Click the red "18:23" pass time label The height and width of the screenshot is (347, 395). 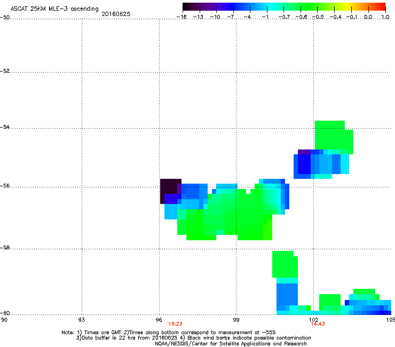(175, 324)
